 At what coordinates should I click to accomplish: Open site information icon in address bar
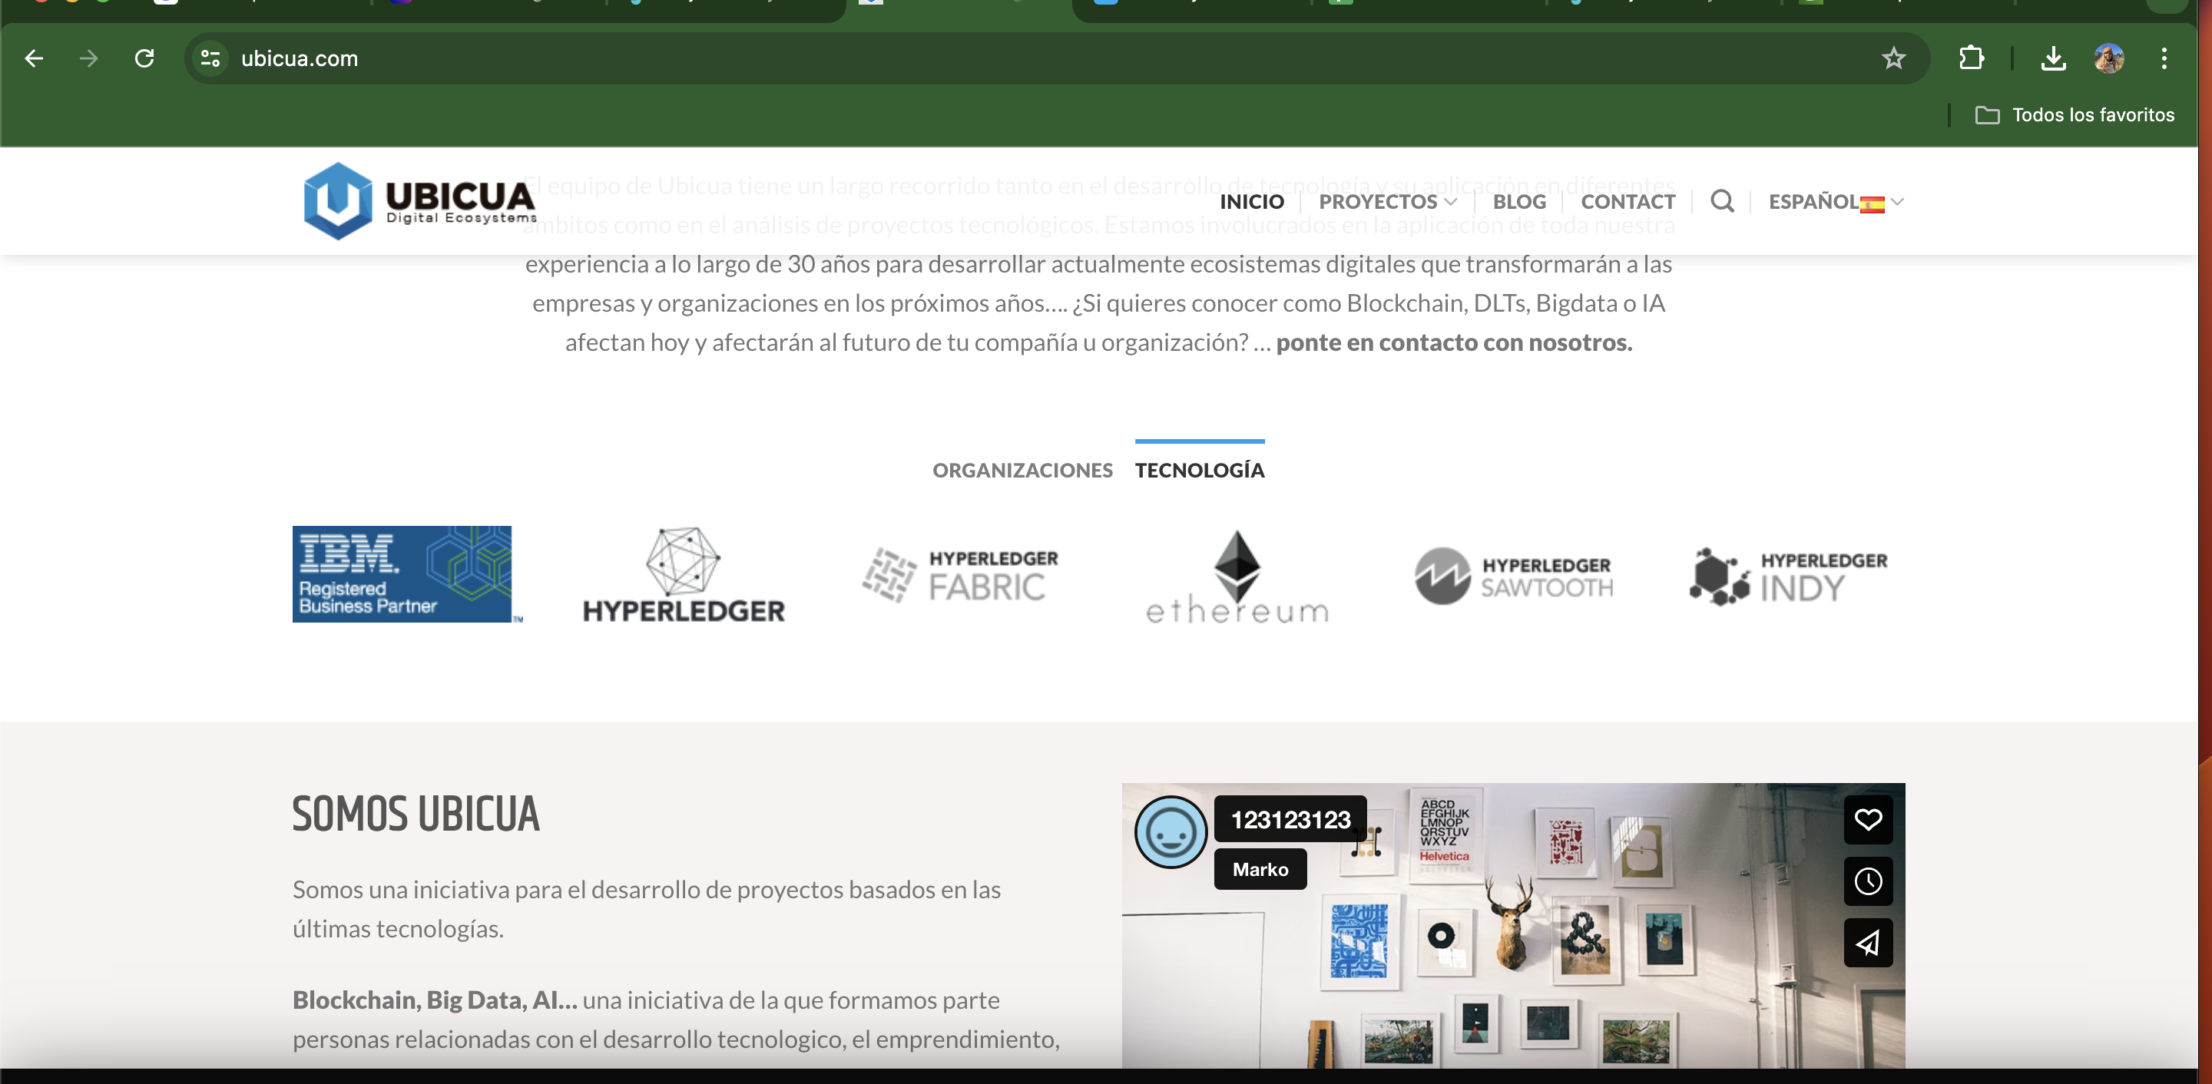coord(210,58)
